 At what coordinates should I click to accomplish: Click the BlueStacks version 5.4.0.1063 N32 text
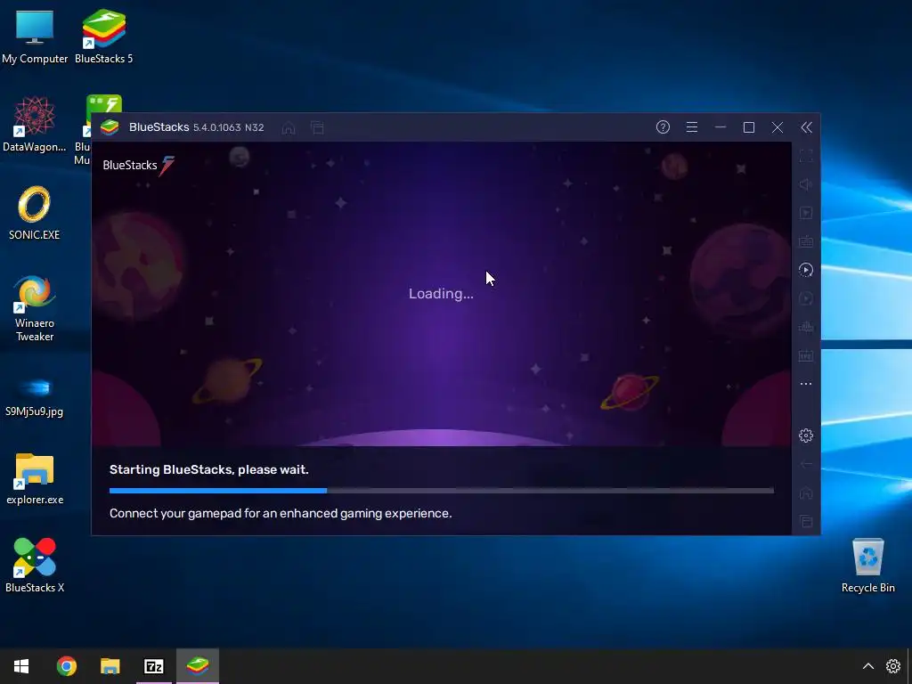(229, 127)
